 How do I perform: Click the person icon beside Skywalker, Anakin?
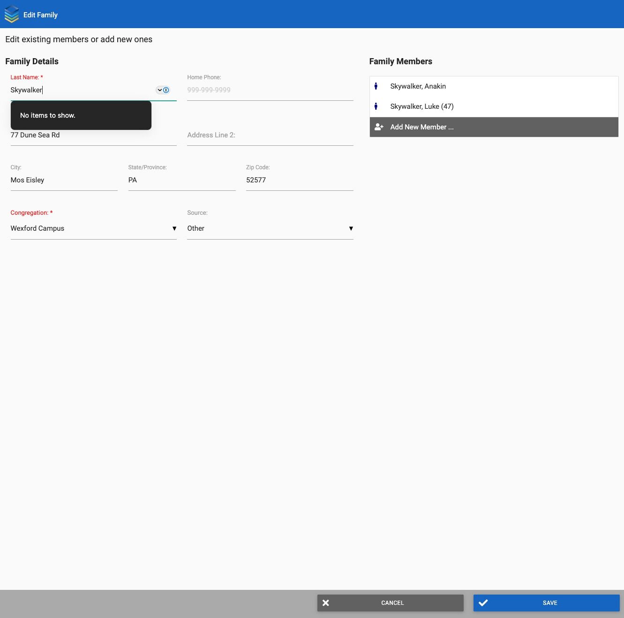(376, 86)
